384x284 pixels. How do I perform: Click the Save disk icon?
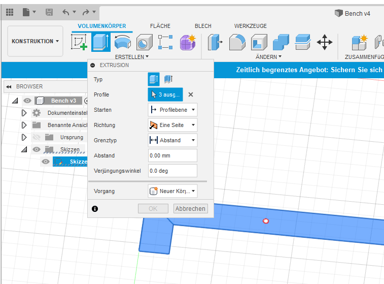(49, 12)
